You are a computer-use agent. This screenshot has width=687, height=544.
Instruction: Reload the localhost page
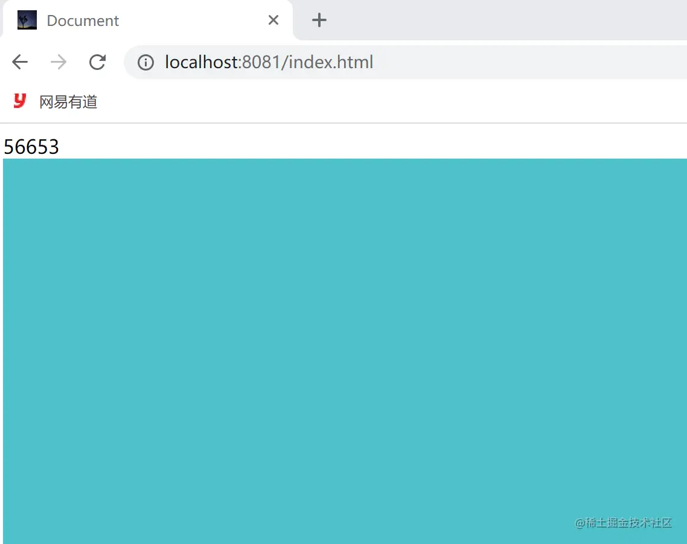click(97, 62)
